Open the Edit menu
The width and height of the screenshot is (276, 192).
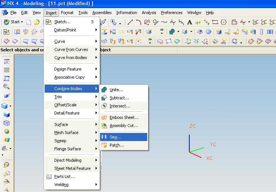[x=24, y=13]
